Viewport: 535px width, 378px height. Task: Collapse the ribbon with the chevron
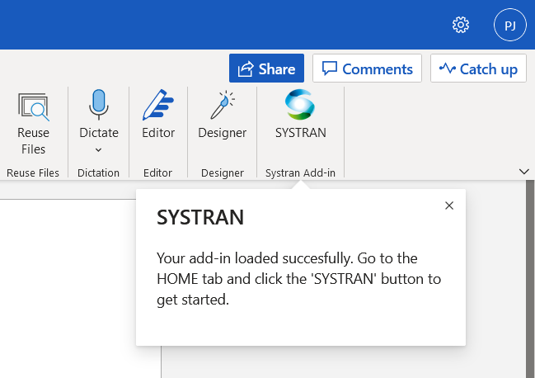pos(524,171)
